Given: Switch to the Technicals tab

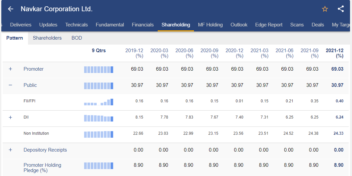Looking at the screenshot, I should 77,25.
